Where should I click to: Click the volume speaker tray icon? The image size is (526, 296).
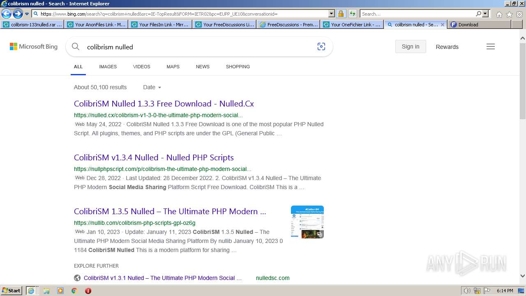click(467, 291)
